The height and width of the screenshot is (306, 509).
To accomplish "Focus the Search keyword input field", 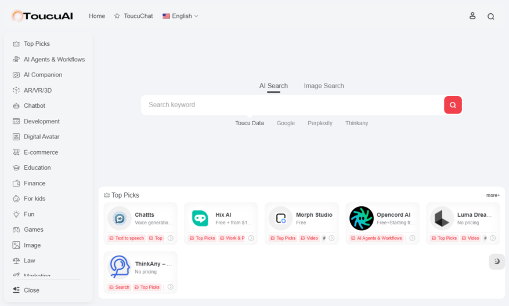I will pyautogui.click(x=292, y=105).
